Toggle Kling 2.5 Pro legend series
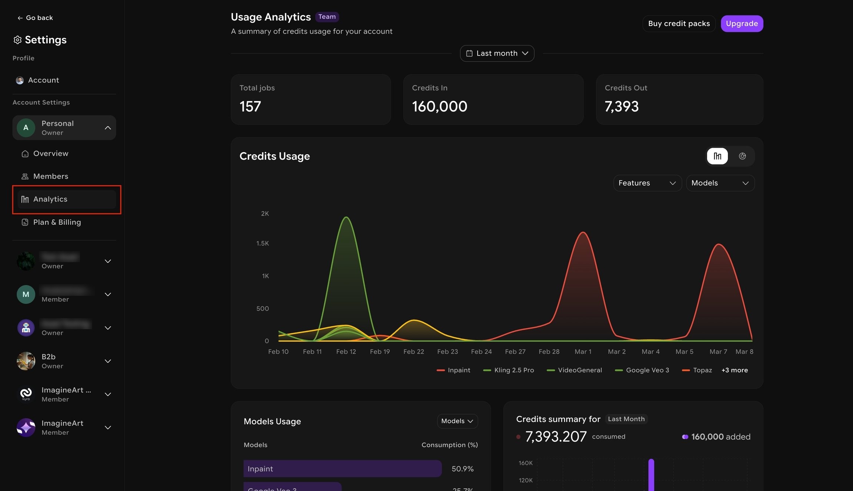Viewport: 853px width, 491px height. click(508, 370)
